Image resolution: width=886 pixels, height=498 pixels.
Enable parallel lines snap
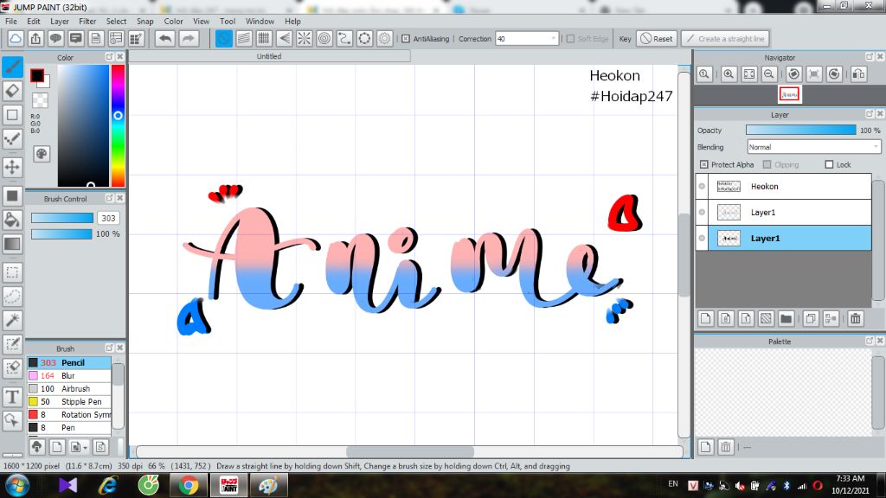243,38
